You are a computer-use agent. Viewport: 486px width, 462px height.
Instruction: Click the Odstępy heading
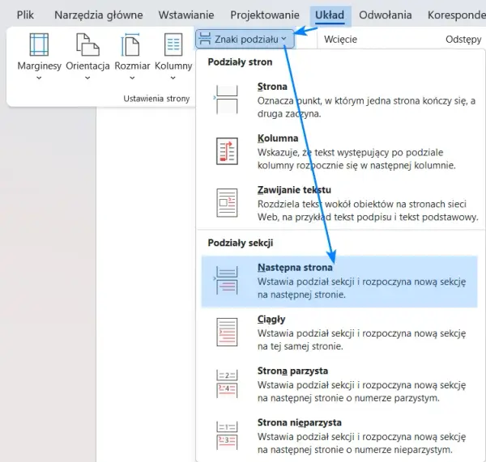pyautogui.click(x=463, y=40)
